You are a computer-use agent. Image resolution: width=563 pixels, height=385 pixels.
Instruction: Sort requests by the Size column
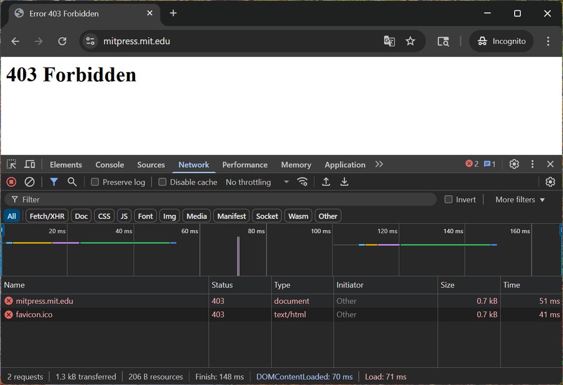tap(469, 285)
